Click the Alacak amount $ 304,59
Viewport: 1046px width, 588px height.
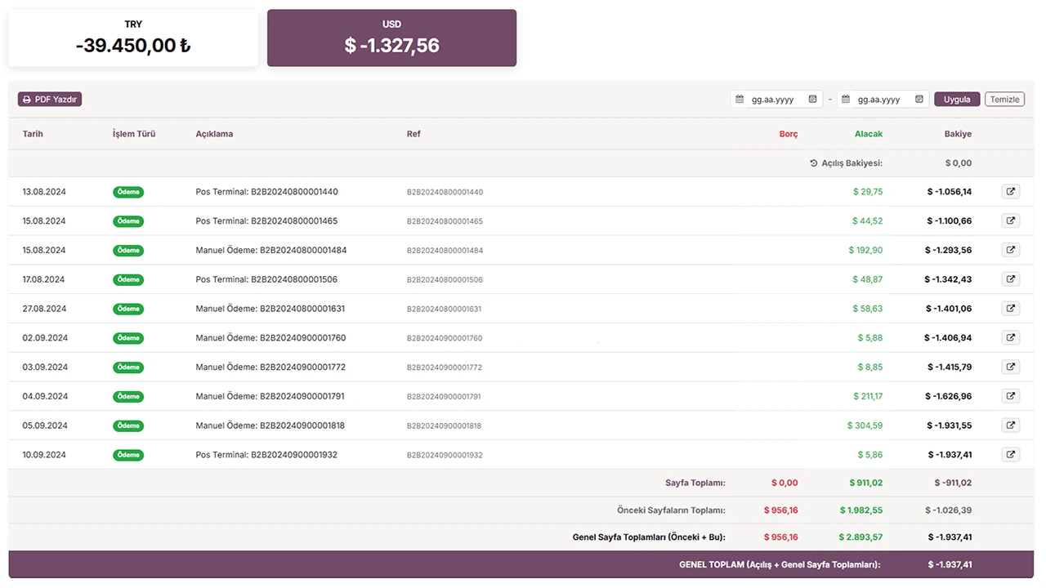[x=865, y=425]
